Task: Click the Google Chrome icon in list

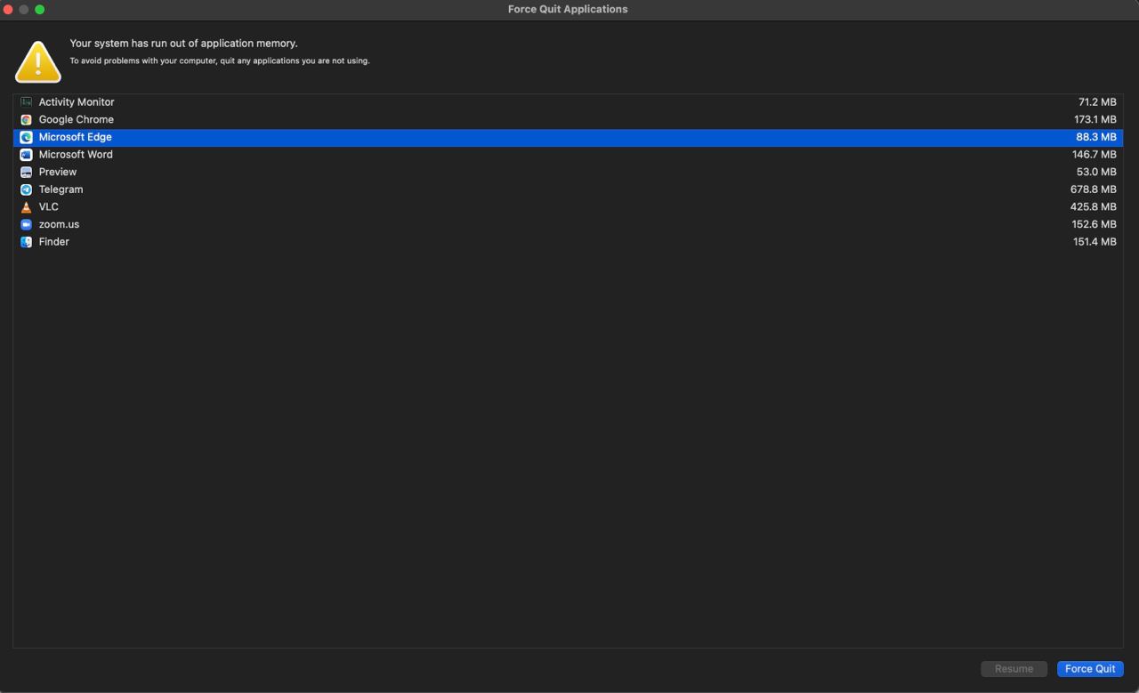Action: (x=26, y=119)
